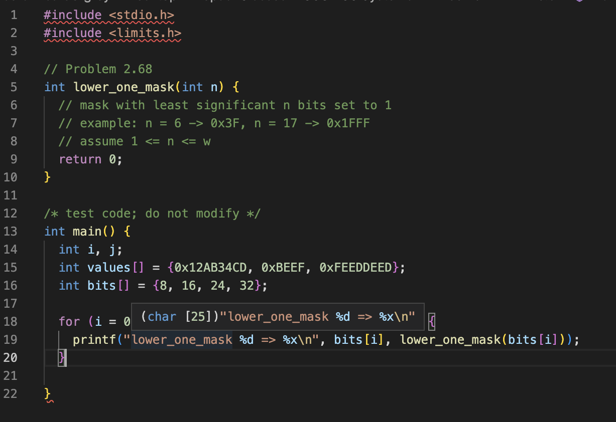Select the lower_one_mask function name

point(123,87)
